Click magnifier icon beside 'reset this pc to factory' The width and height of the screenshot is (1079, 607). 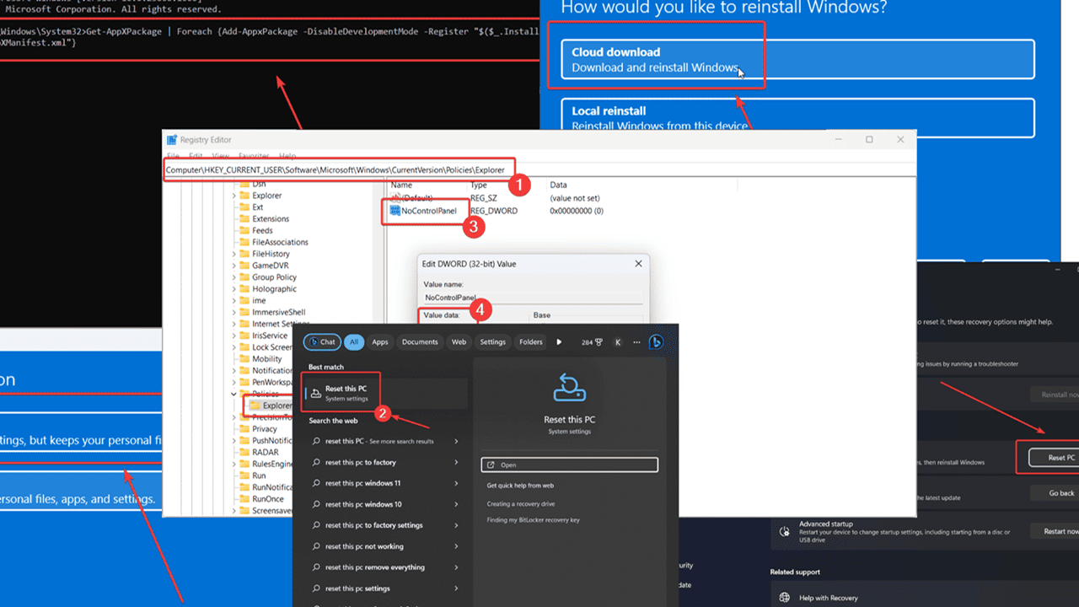click(316, 462)
